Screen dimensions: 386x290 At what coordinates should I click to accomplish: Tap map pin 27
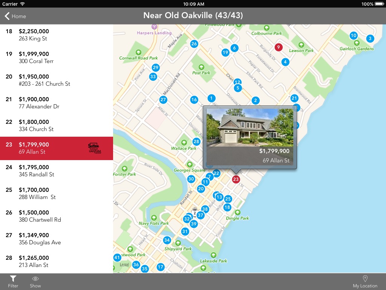point(163,100)
